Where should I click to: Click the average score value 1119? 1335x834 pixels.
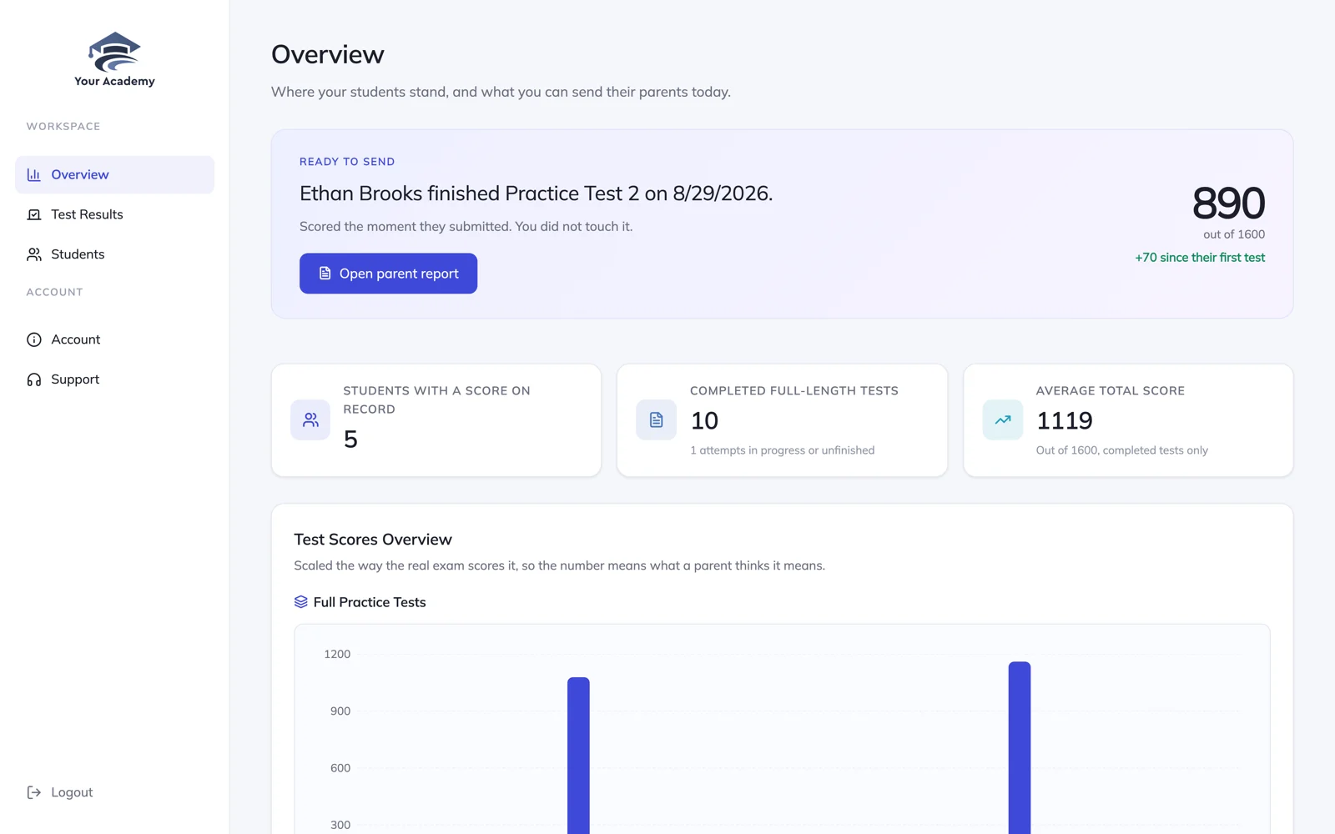click(1065, 421)
